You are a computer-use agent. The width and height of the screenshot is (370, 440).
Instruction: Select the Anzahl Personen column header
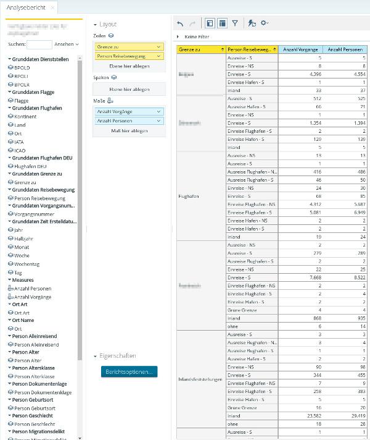click(345, 49)
